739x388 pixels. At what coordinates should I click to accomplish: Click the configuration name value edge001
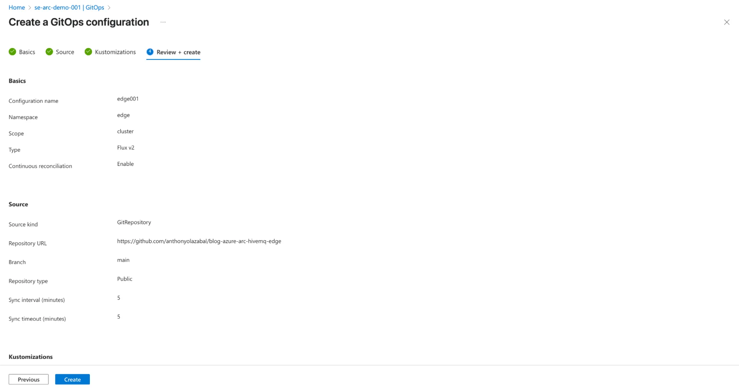[x=128, y=99]
